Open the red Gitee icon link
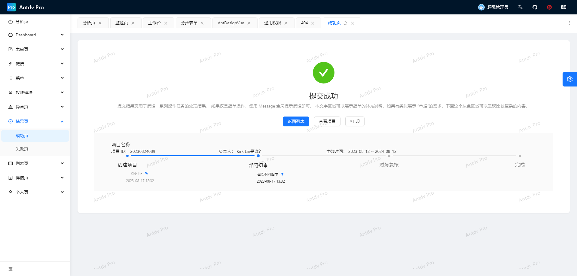This screenshot has height=276, width=577. coord(549,7)
